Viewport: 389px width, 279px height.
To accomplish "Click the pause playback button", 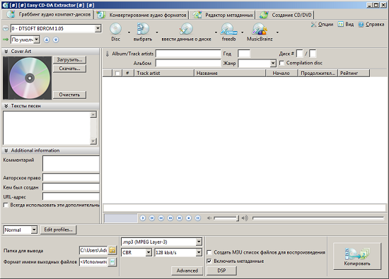I will [198, 218].
